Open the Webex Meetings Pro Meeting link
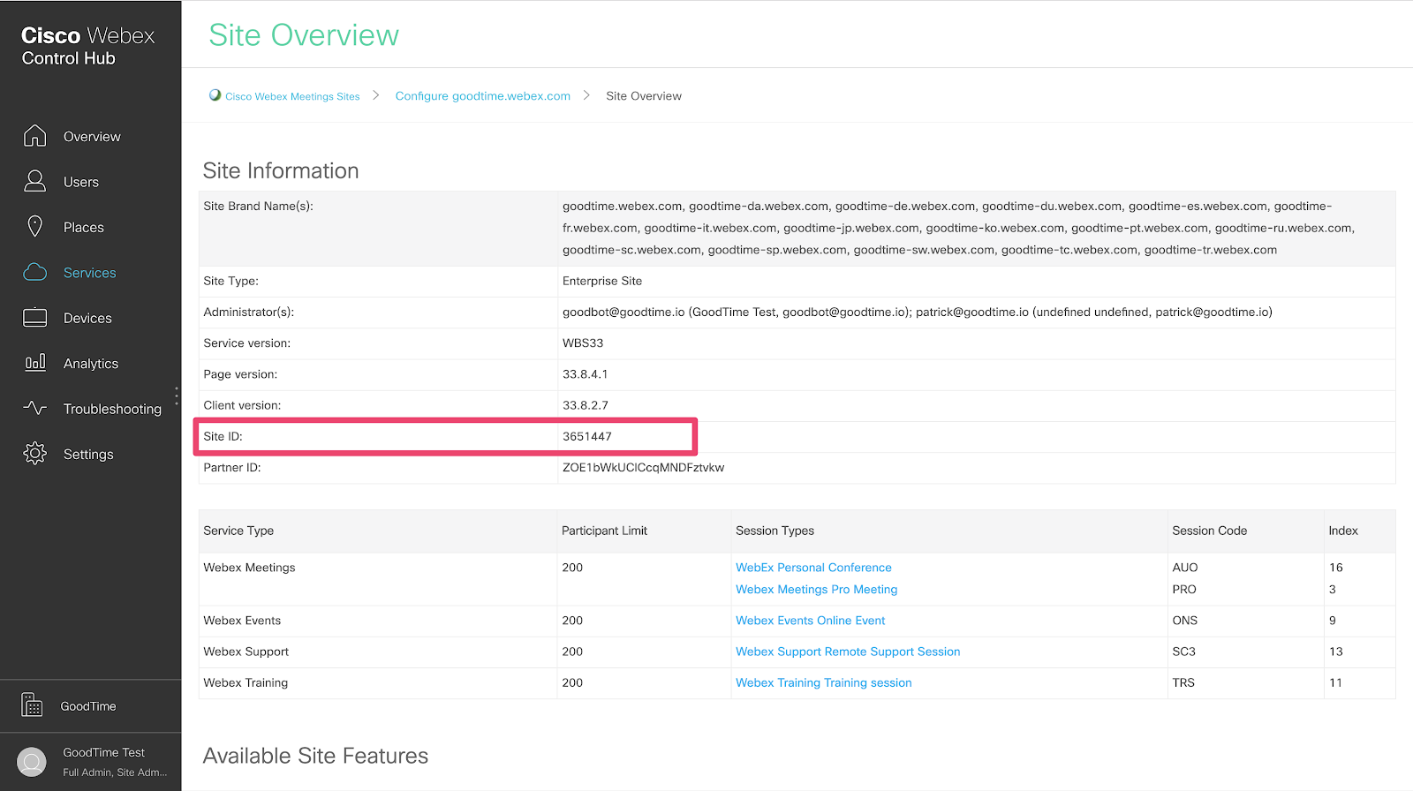1413x791 pixels. click(x=816, y=590)
